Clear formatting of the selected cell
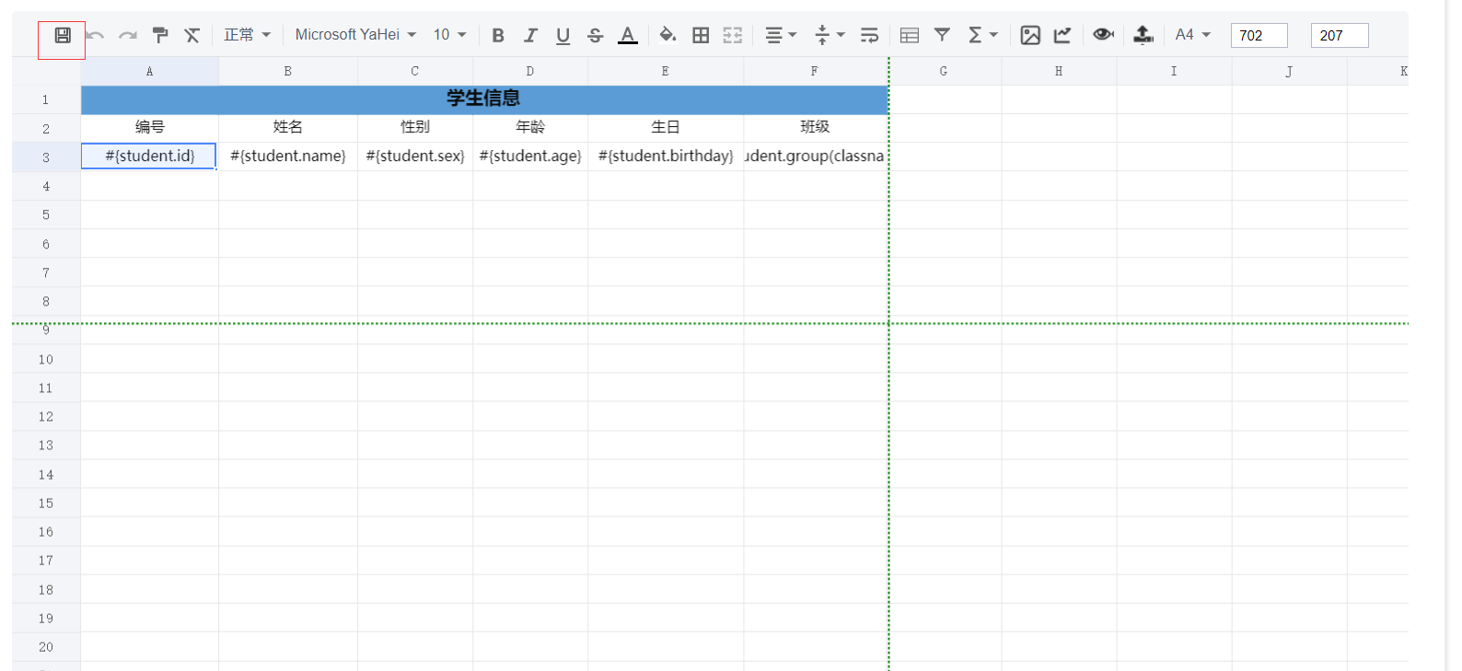The image size is (1462, 671). [x=191, y=35]
